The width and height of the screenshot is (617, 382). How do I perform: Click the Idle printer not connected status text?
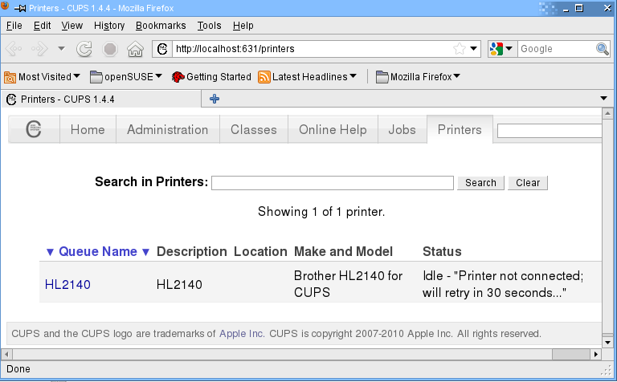(503, 284)
